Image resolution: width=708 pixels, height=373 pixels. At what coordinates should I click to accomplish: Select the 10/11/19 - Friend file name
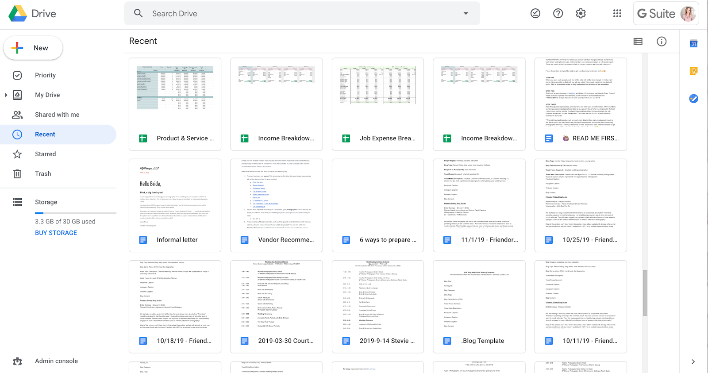(590, 341)
